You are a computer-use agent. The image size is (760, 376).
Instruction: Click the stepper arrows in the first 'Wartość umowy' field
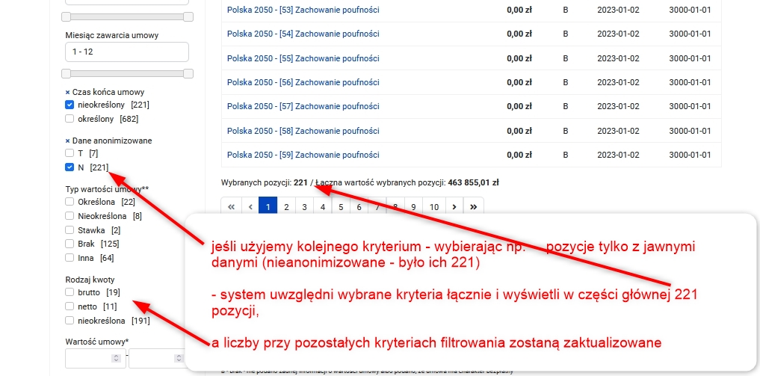[x=116, y=359]
